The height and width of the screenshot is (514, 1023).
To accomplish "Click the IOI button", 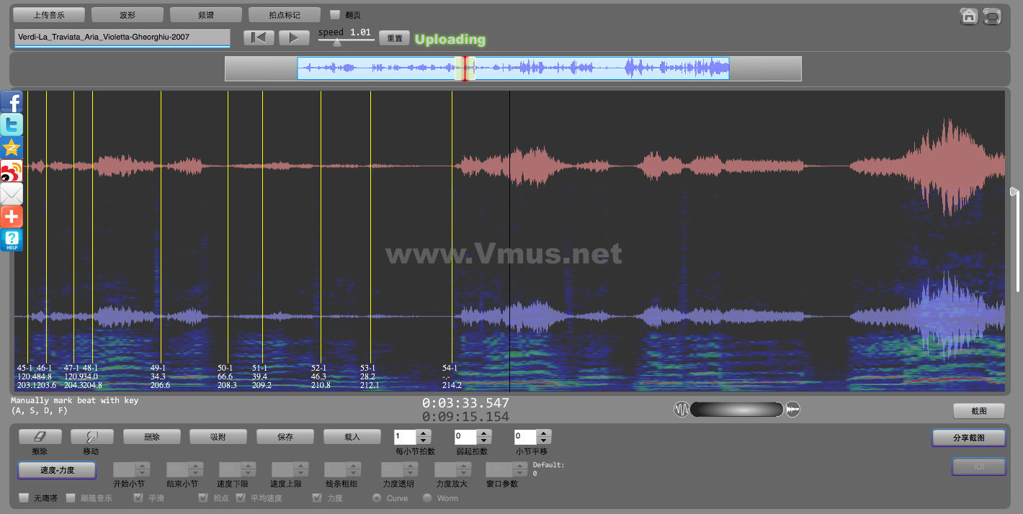I will click(979, 467).
